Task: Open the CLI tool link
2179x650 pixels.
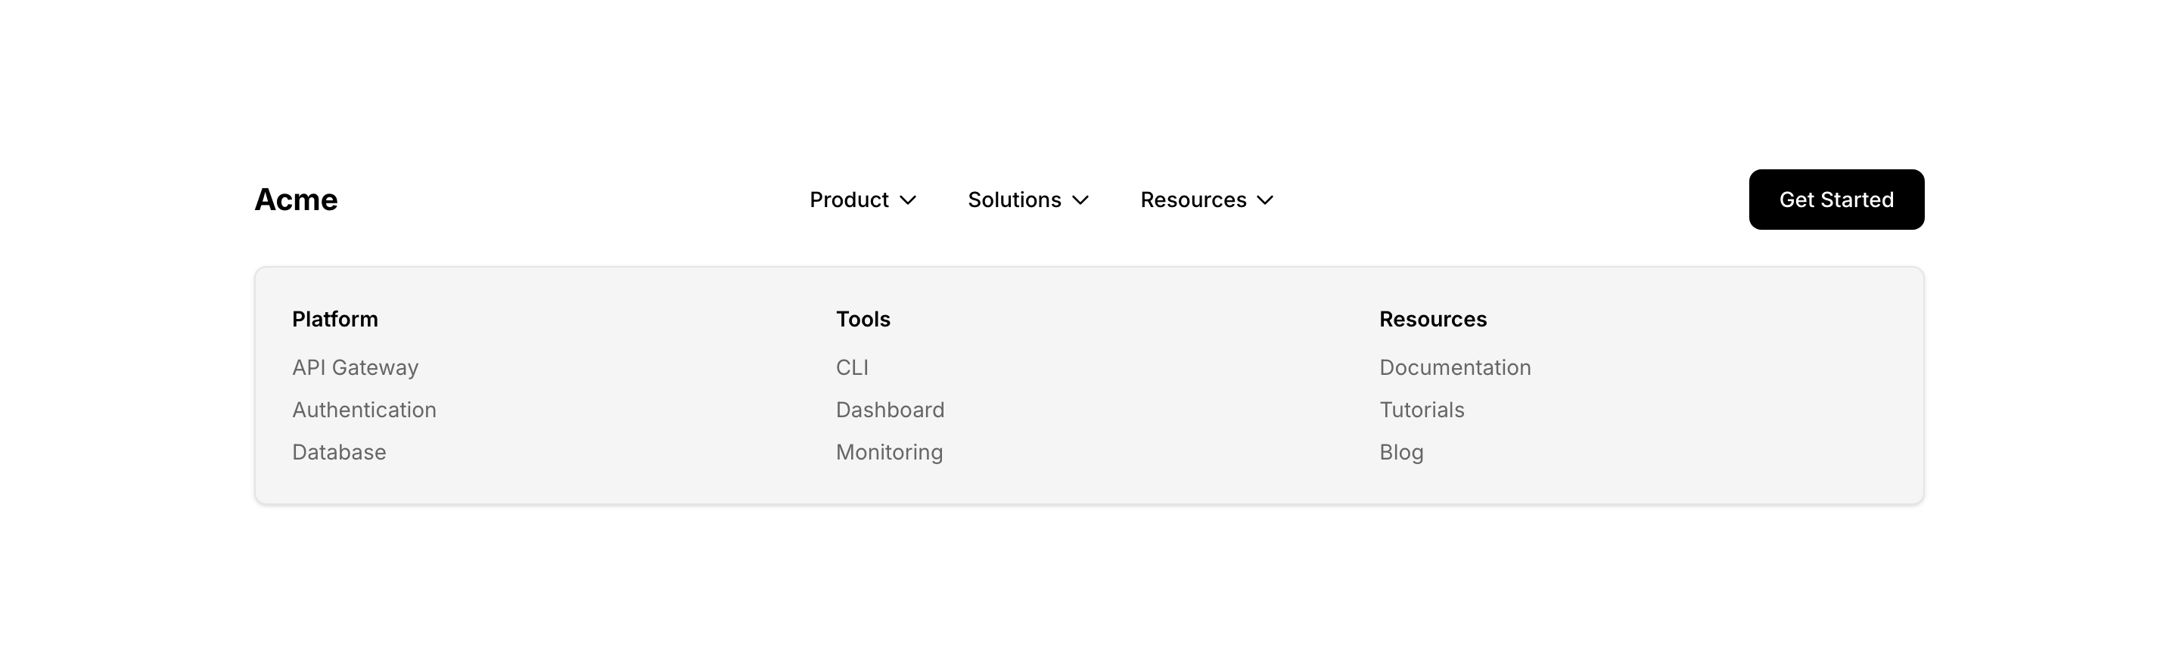Action: (x=852, y=367)
